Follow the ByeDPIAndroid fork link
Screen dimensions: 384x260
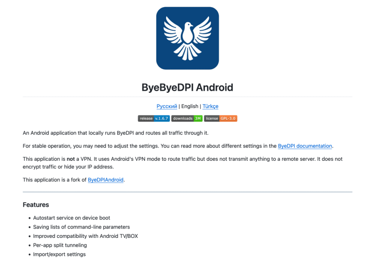click(105, 179)
